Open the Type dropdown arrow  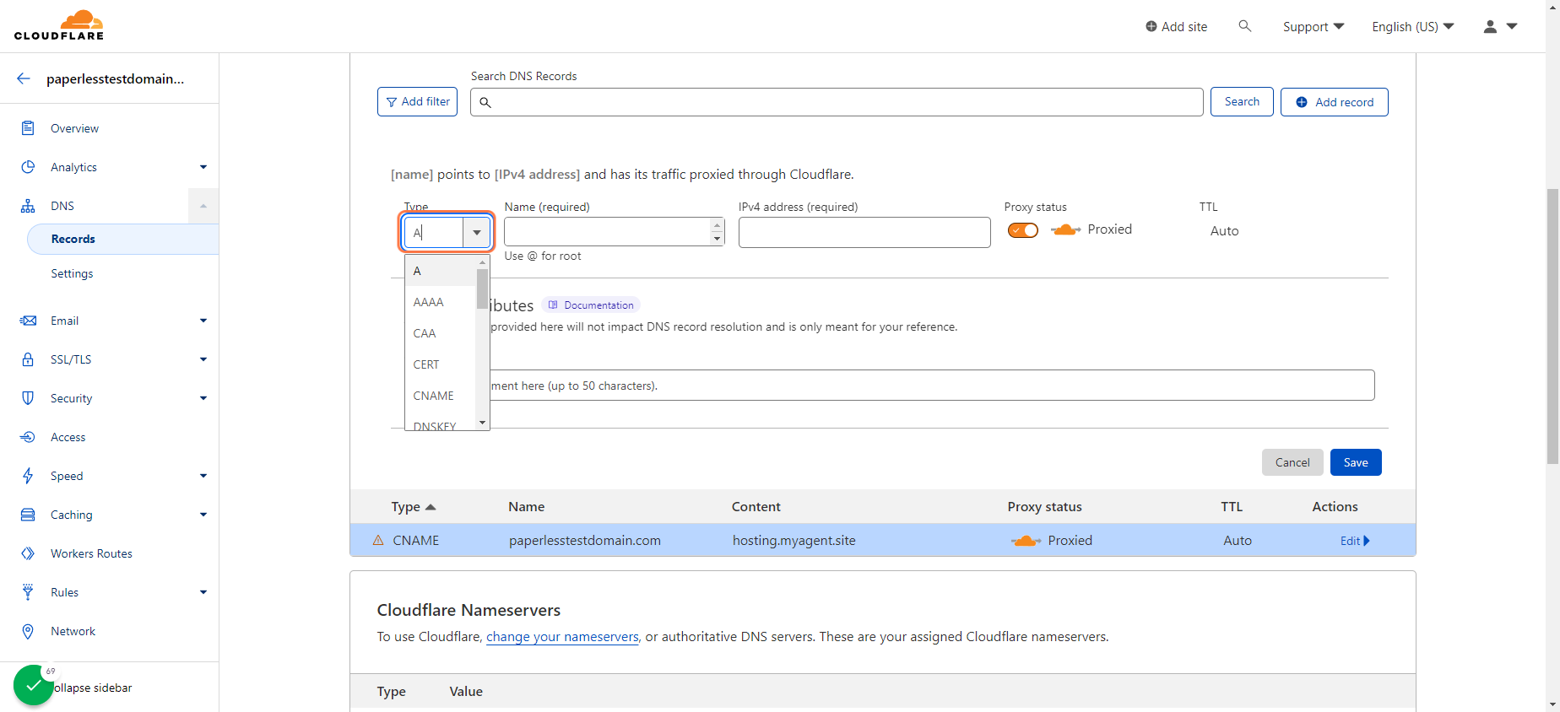(477, 233)
